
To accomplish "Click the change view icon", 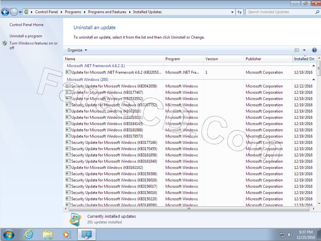I will (x=297, y=50).
